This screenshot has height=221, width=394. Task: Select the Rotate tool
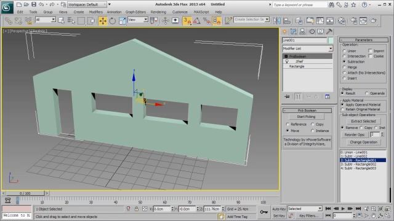pos(112,21)
